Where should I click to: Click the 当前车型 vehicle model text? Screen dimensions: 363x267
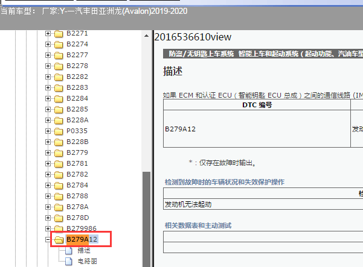(94, 11)
